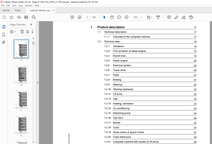Collapse the navigation pane arrow
The width and height of the screenshot is (212, 144).
tap(37, 83)
